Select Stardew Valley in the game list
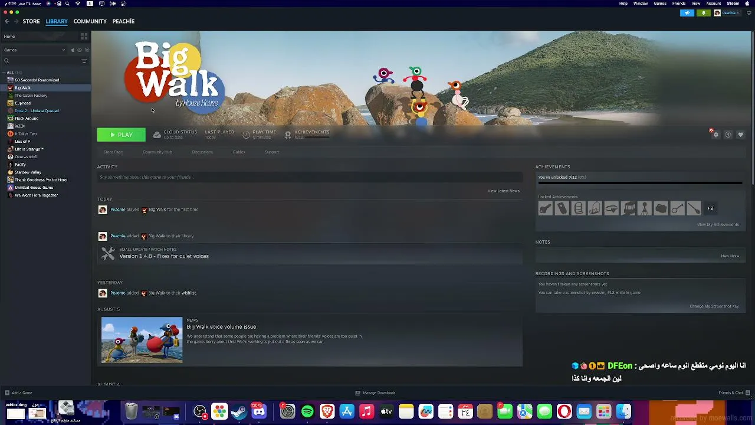The height and width of the screenshot is (425, 755). pos(28,172)
